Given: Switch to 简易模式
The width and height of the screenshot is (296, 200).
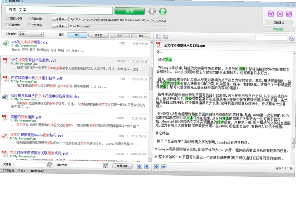Looking at the screenshot, I should [278, 29].
